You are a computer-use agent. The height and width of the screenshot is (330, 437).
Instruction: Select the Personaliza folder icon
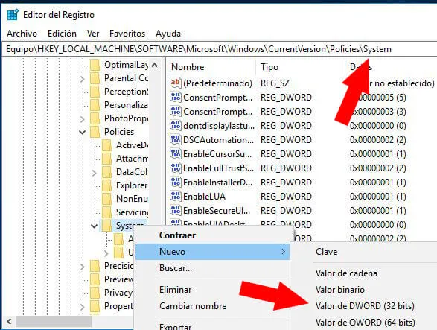[95, 105]
